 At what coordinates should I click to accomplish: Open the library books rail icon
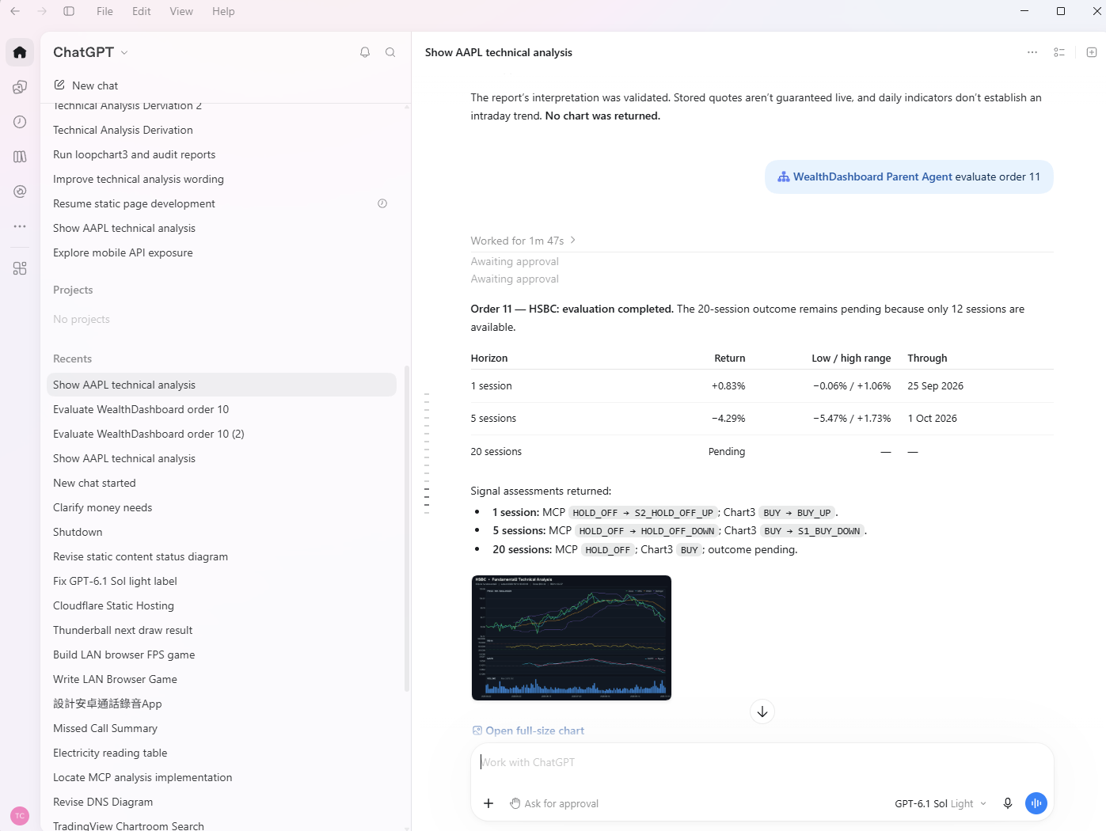[x=20, y=157]
